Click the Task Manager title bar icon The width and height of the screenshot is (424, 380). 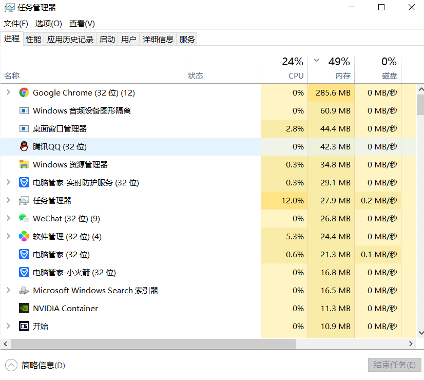tap(9, 8)
